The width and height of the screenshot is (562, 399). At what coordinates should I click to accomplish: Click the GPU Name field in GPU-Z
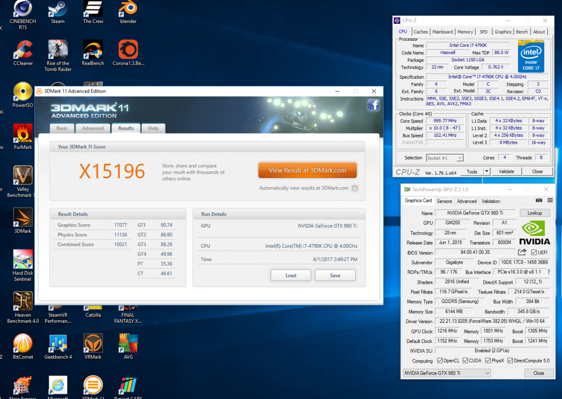475,213
